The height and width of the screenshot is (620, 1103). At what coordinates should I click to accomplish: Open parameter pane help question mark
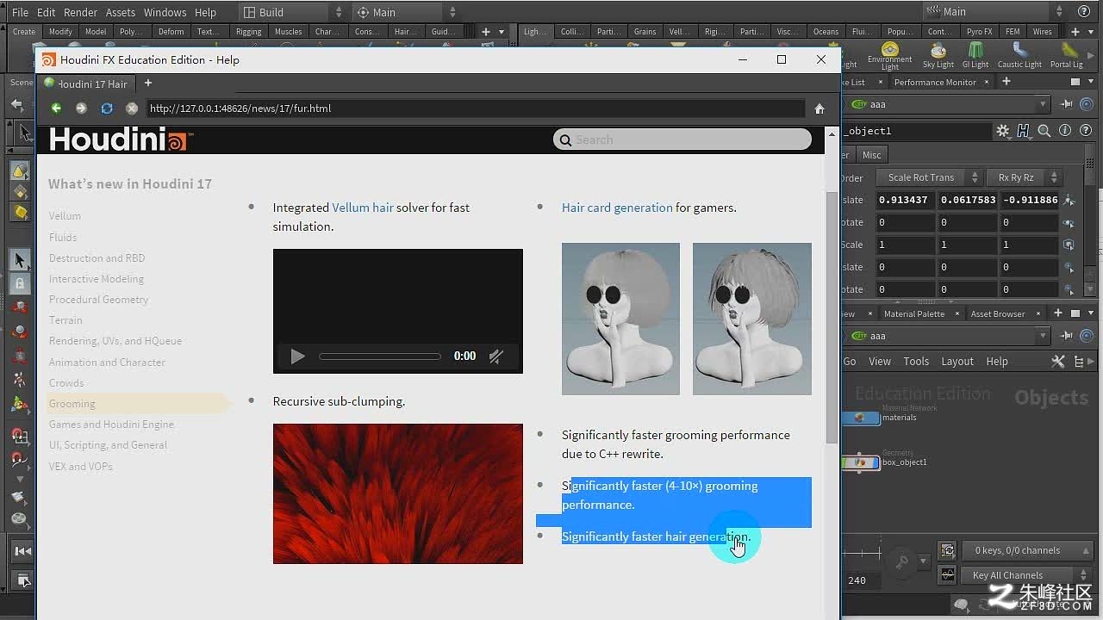1086,131
